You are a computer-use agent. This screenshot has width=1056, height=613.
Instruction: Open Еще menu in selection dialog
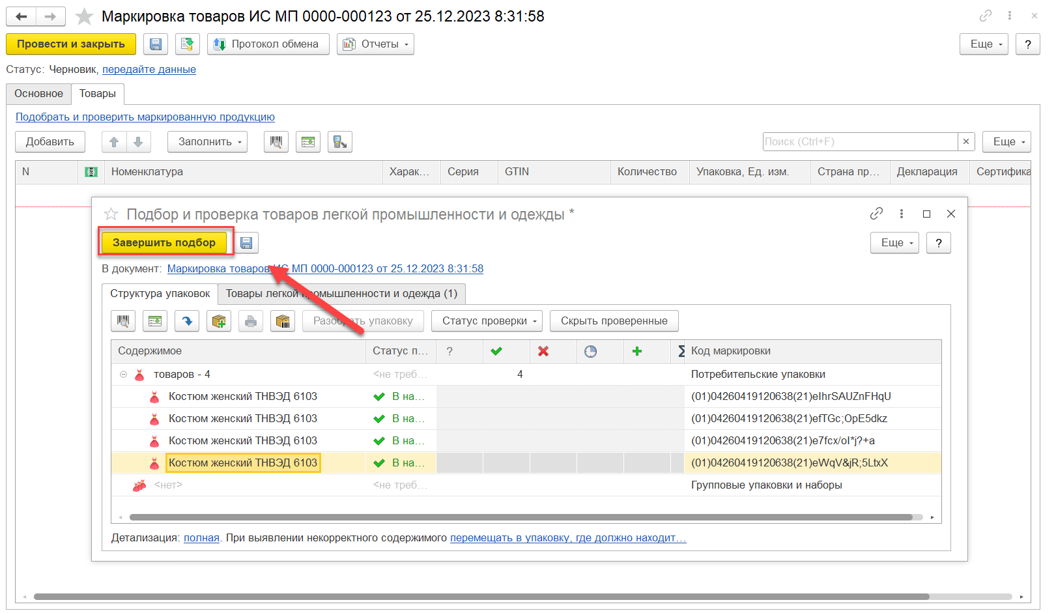(x=895, y=243)
